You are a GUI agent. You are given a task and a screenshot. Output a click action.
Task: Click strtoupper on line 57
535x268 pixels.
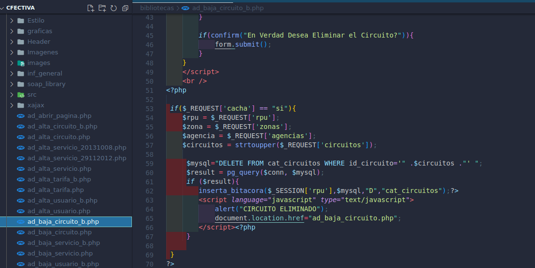coord(255,145)
